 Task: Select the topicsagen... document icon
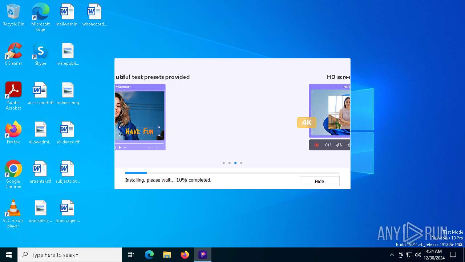coord(68,211)
